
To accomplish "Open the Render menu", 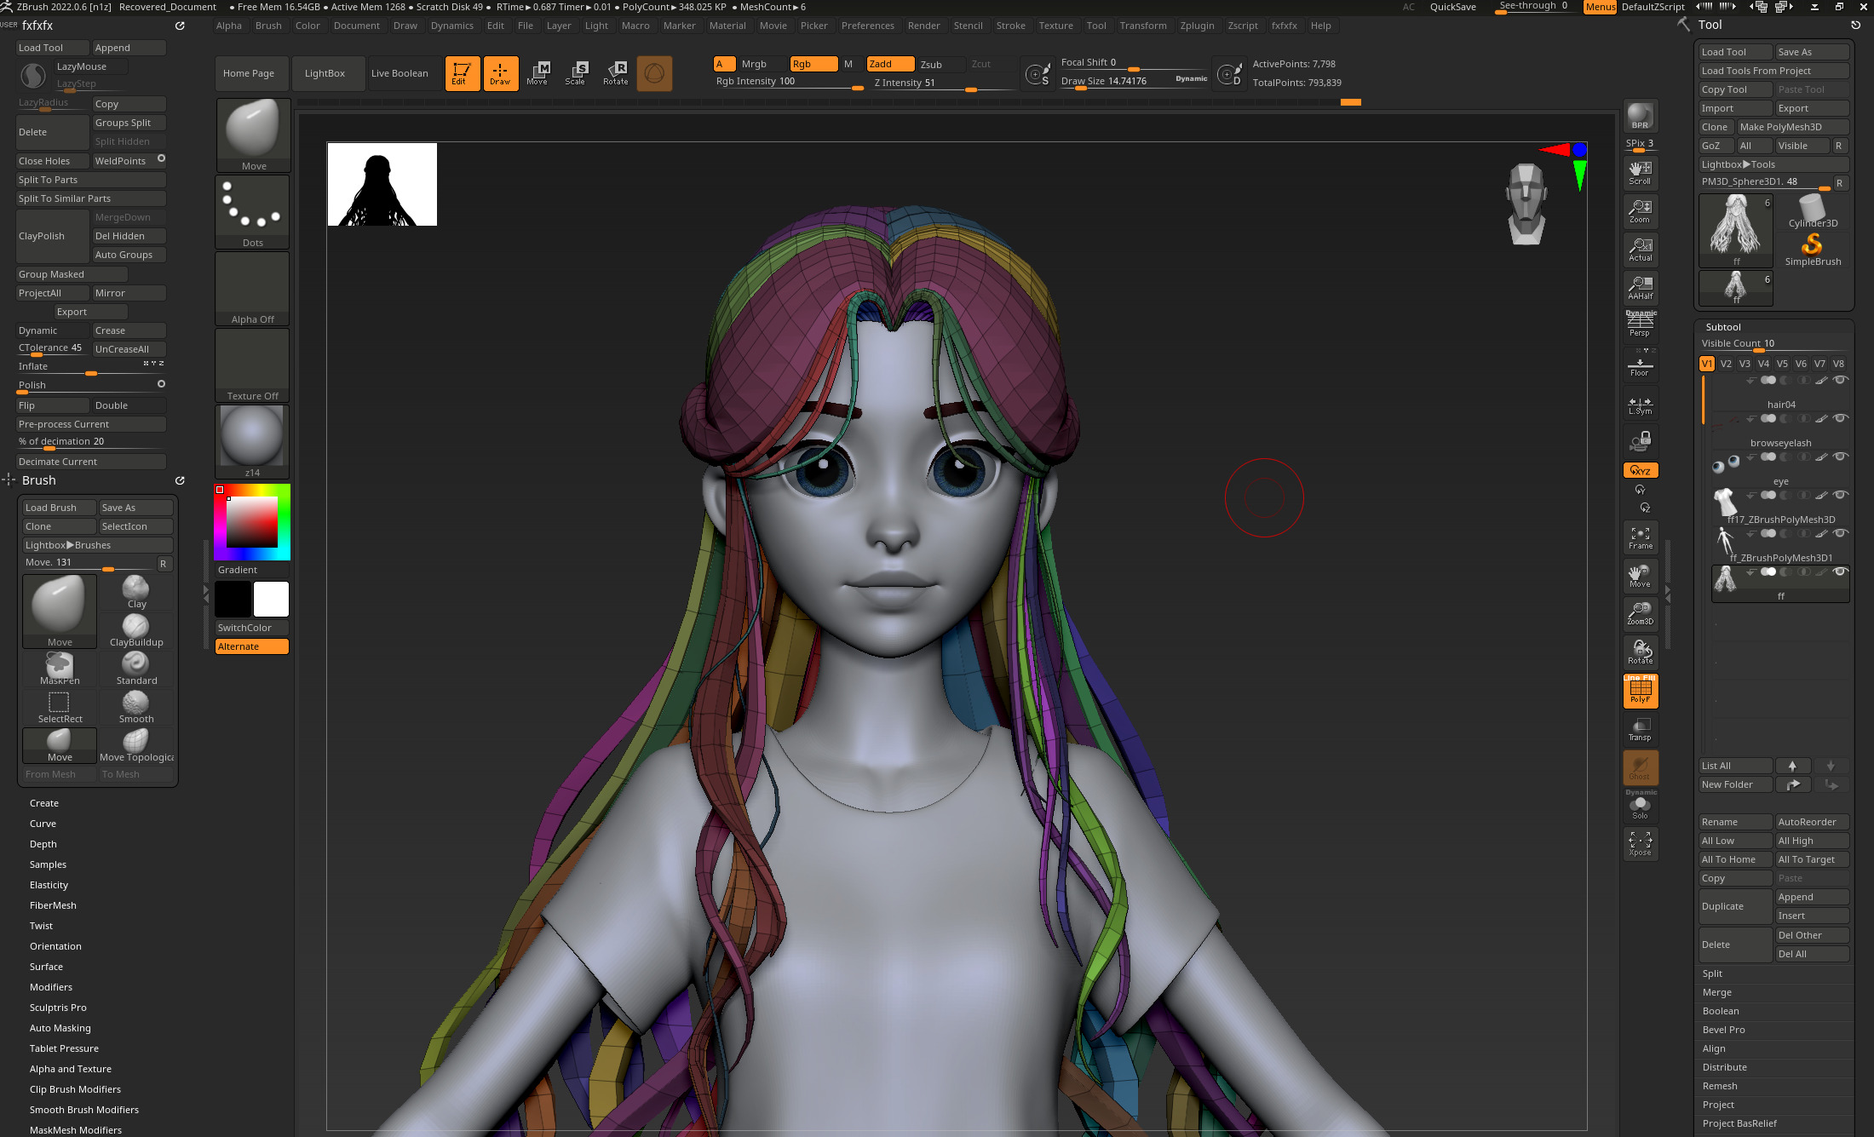I will coord(924,26).
